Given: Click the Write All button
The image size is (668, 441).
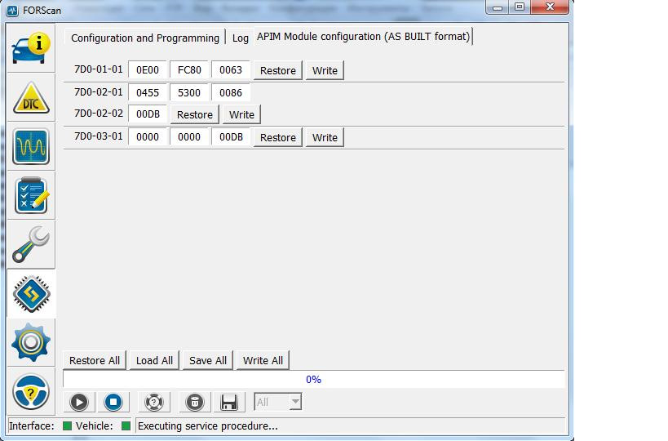Looking at the screenshot, I should 263,360.
